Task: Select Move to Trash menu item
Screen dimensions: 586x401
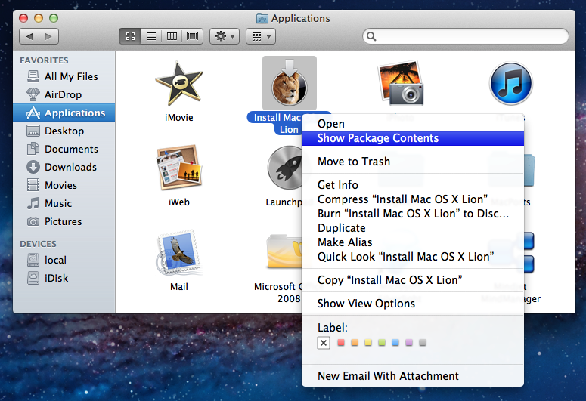Action: click(413, 162)
